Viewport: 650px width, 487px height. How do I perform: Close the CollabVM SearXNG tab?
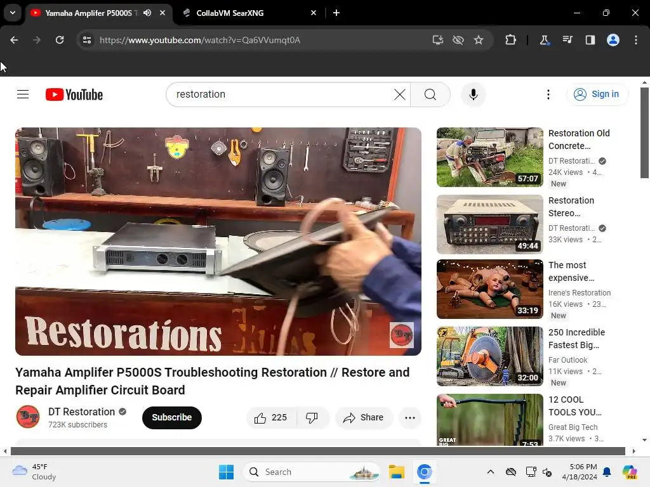tap(314, 13)
